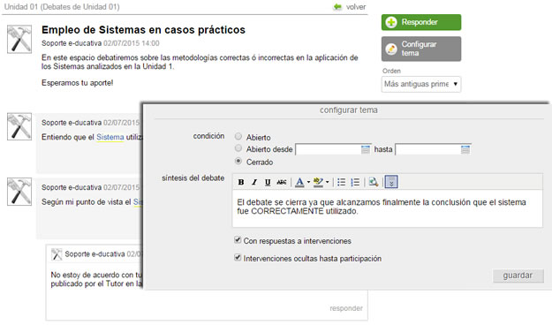Click the green Responder button
This screenshot has width=552, height=325.
click(421, 22)
